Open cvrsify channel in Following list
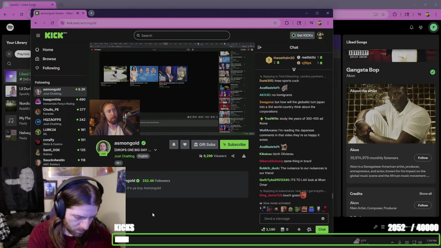 60,142
